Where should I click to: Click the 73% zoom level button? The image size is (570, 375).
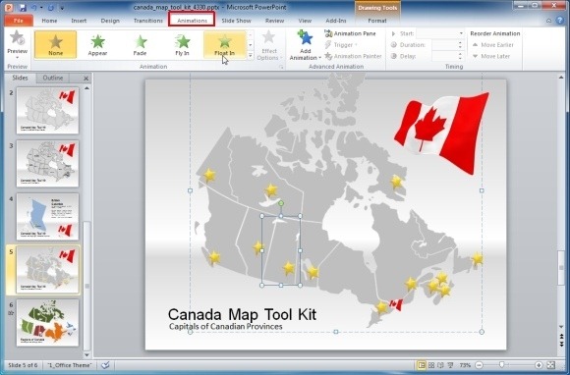(465, 365)
